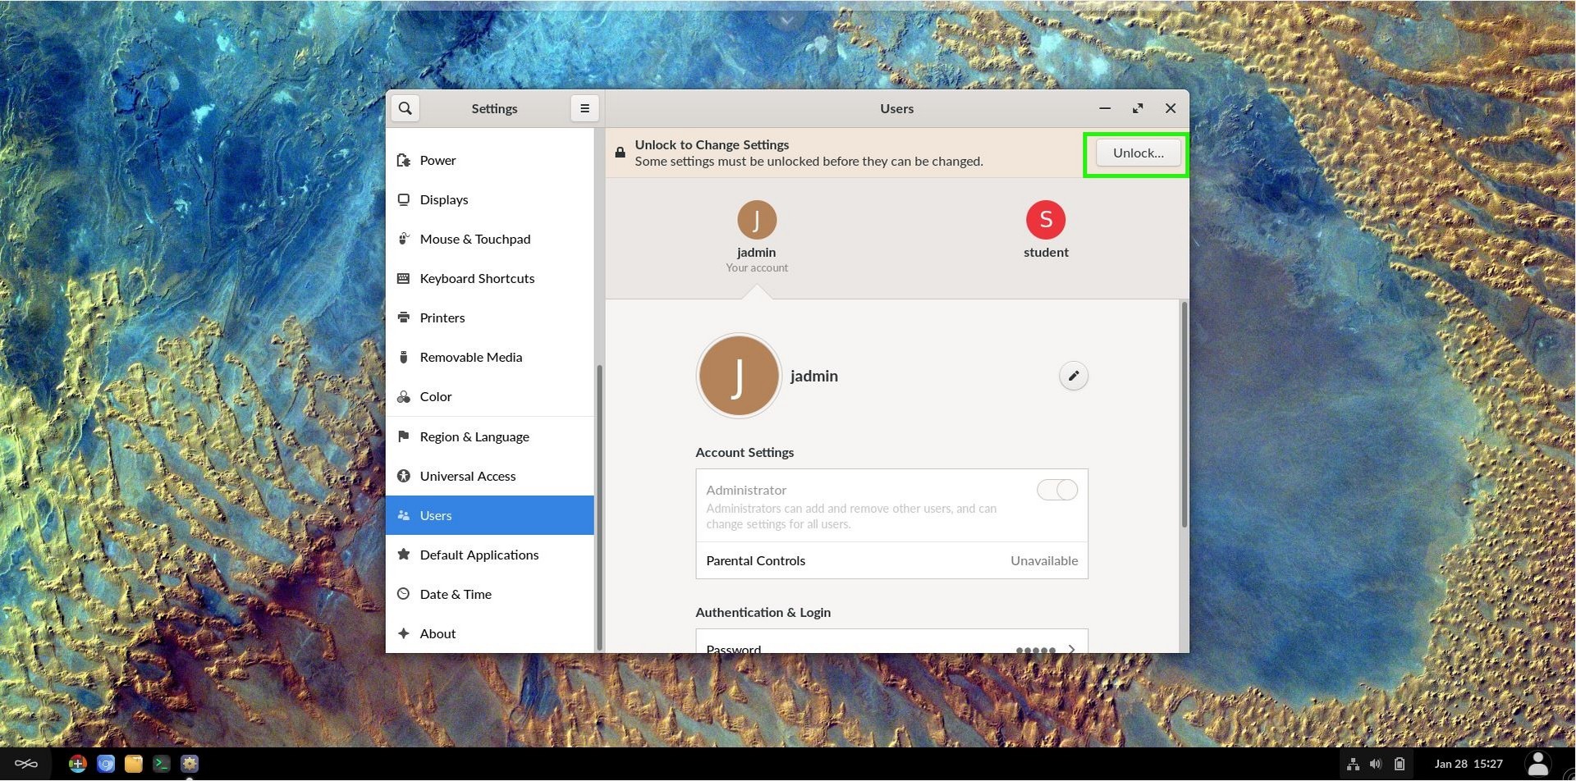This screenshot has height=781, width=1576.
Task: Select the highlighted Users sidebar entry
Action: click(490, 515)
